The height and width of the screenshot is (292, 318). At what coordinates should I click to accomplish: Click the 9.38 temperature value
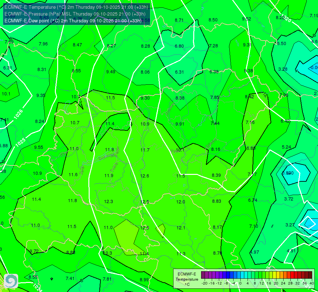[x=248, y=71]
